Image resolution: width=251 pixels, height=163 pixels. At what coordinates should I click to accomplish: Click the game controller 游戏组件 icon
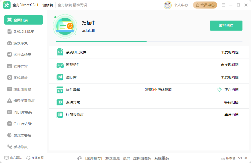point(60,65)
